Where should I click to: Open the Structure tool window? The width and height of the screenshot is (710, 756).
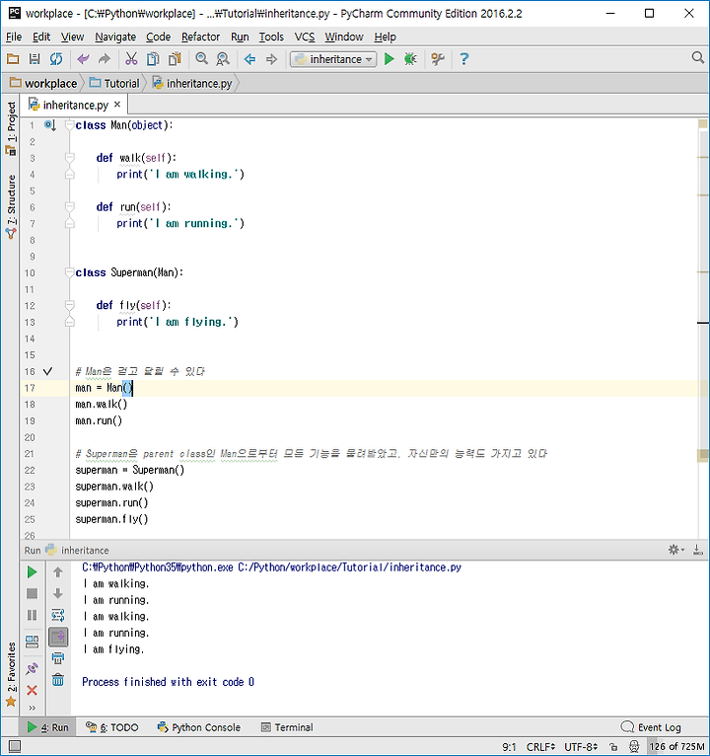pyautogui.click(x=11, y=207)
